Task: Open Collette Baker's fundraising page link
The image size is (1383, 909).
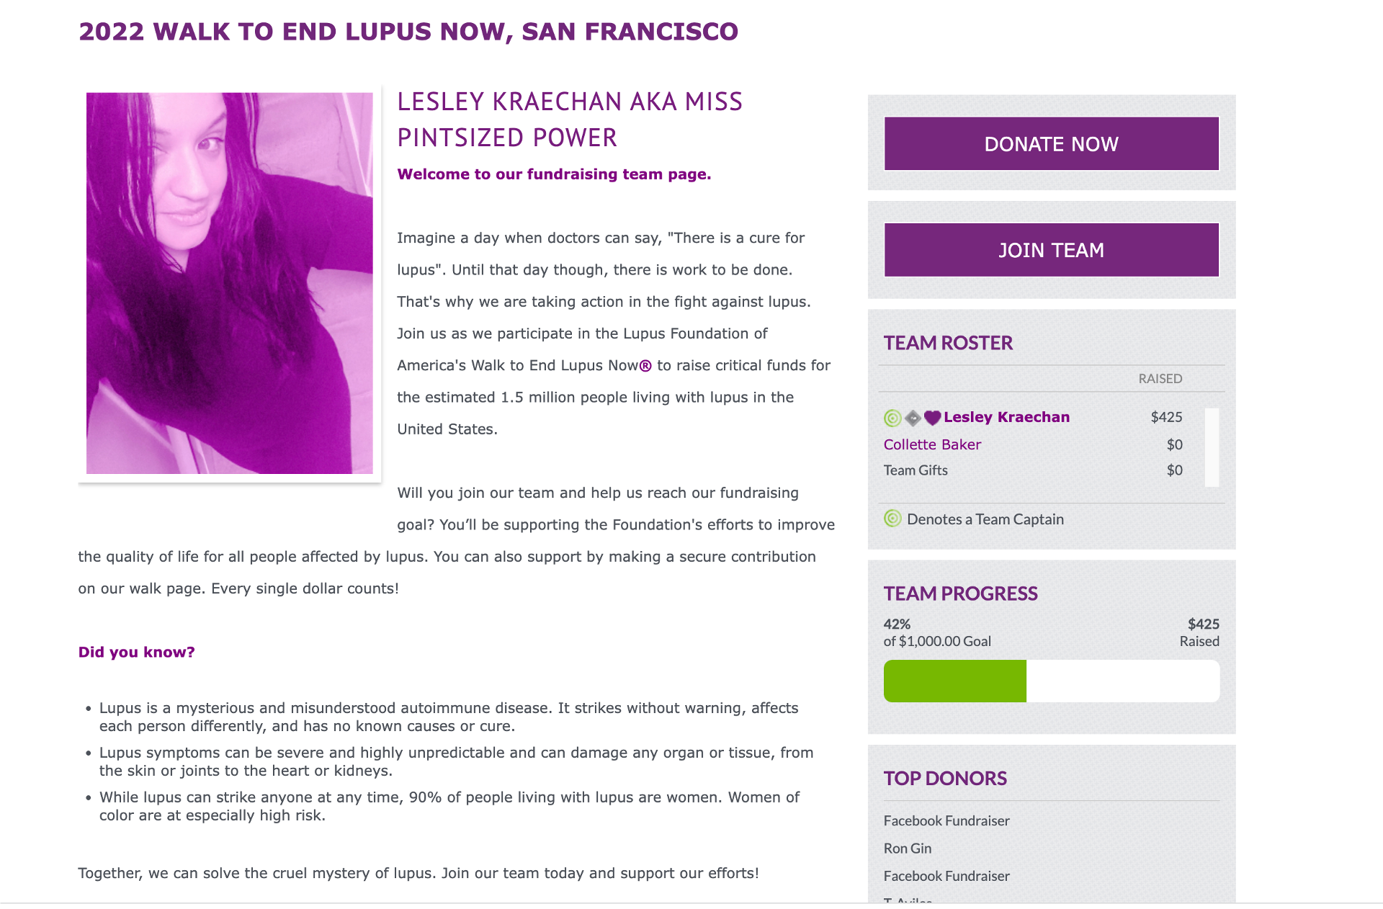Action: (x=932, y=444)
